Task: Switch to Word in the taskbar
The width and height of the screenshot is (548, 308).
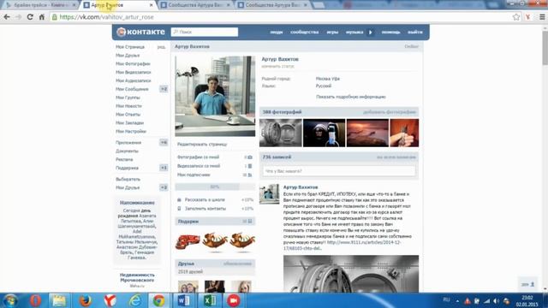Action: pyautogui.click(x=184, y=300)
